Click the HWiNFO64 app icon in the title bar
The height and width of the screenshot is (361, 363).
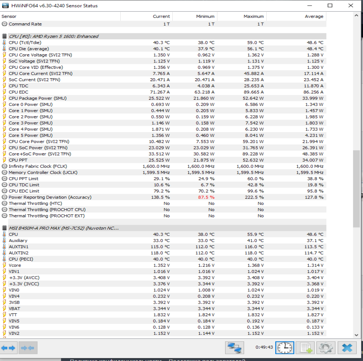pyautogui.click(x=5, y=5)
